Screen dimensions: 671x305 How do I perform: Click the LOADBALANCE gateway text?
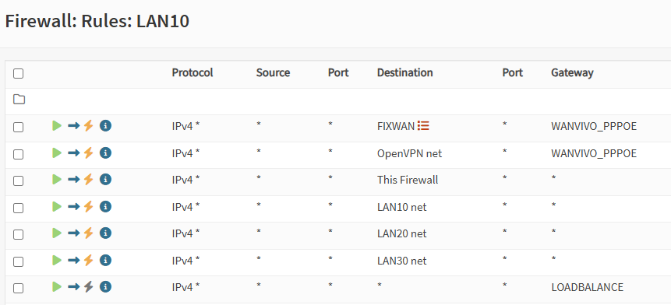pyautogui.click(x=588, y=287)
